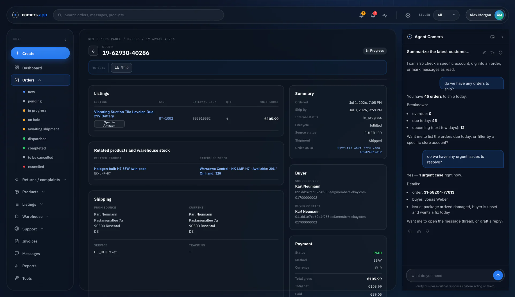
Task: Collapse Agent Comers panel with chevron
Action: [502, 37]
